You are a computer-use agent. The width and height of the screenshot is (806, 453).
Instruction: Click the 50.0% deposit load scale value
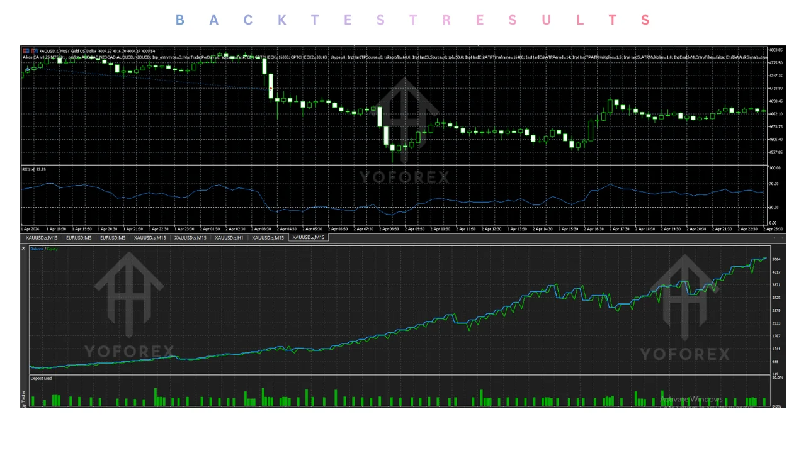(778, 377)
